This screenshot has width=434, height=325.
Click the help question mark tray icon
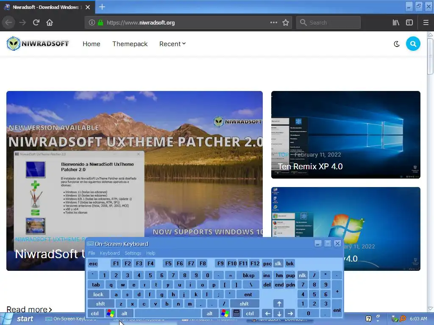point(368,319)
